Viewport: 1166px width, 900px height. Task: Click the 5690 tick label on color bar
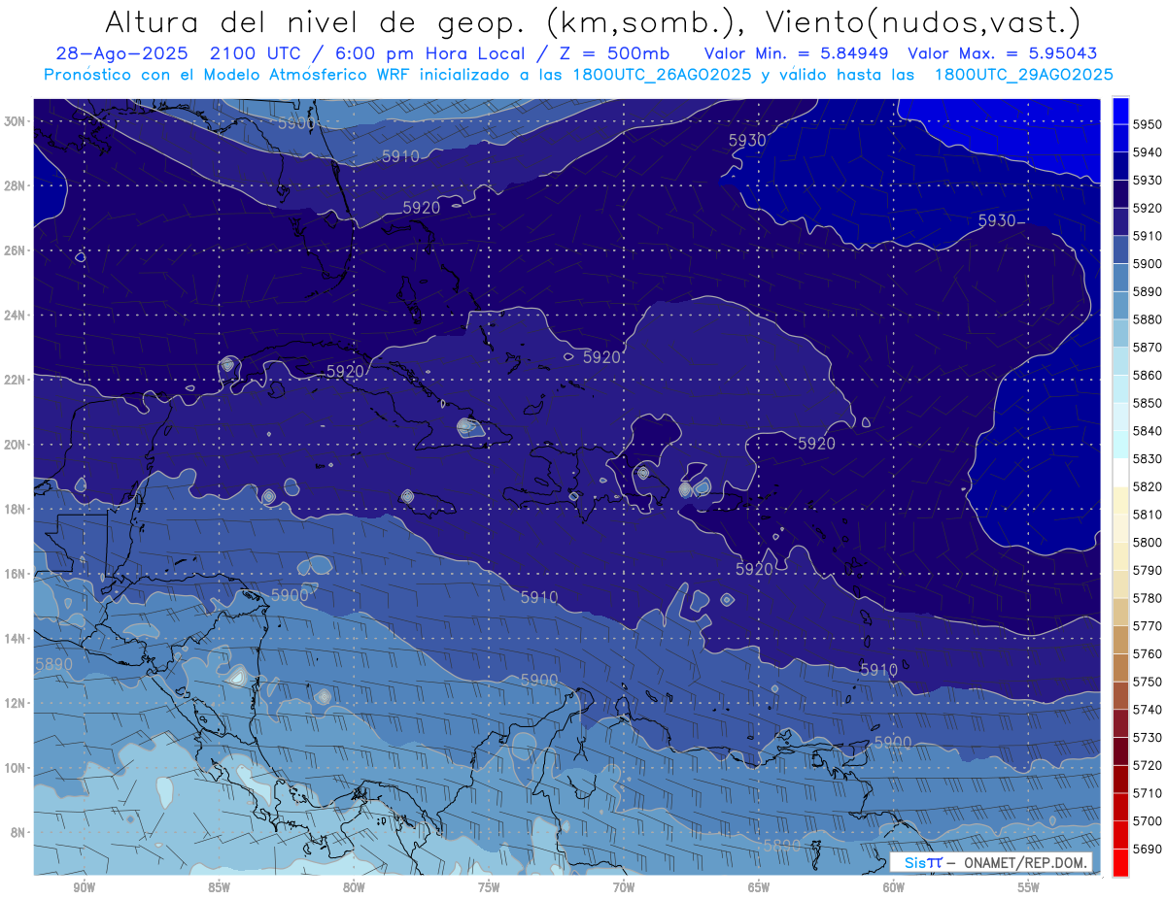point(1148,849)
